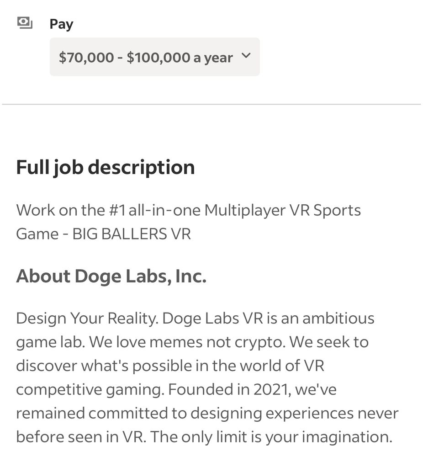Viewport: 423px width, 457px height.
Task: Select the Full job description heading
Action: click(106, 167)
